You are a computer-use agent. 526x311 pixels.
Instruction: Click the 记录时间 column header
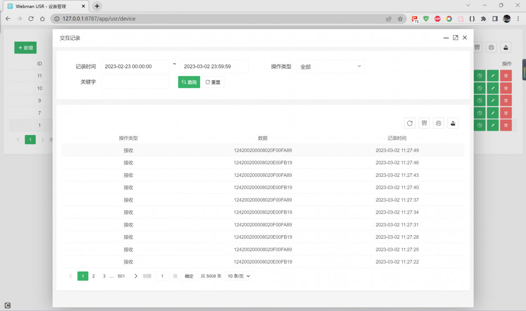click(x=397, y=138)
